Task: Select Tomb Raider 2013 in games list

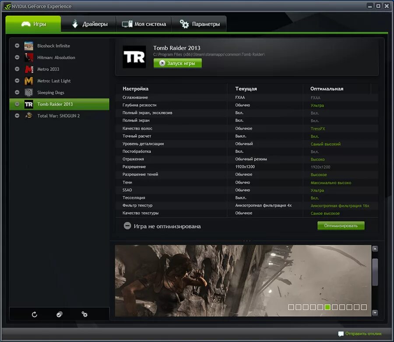Action: coord(59,104)
